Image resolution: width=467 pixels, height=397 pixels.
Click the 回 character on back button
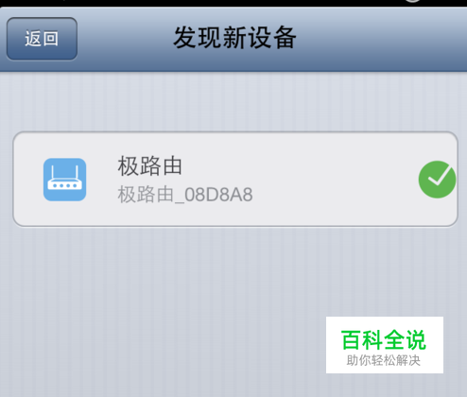pyautogui.click(x=51, y=39)
